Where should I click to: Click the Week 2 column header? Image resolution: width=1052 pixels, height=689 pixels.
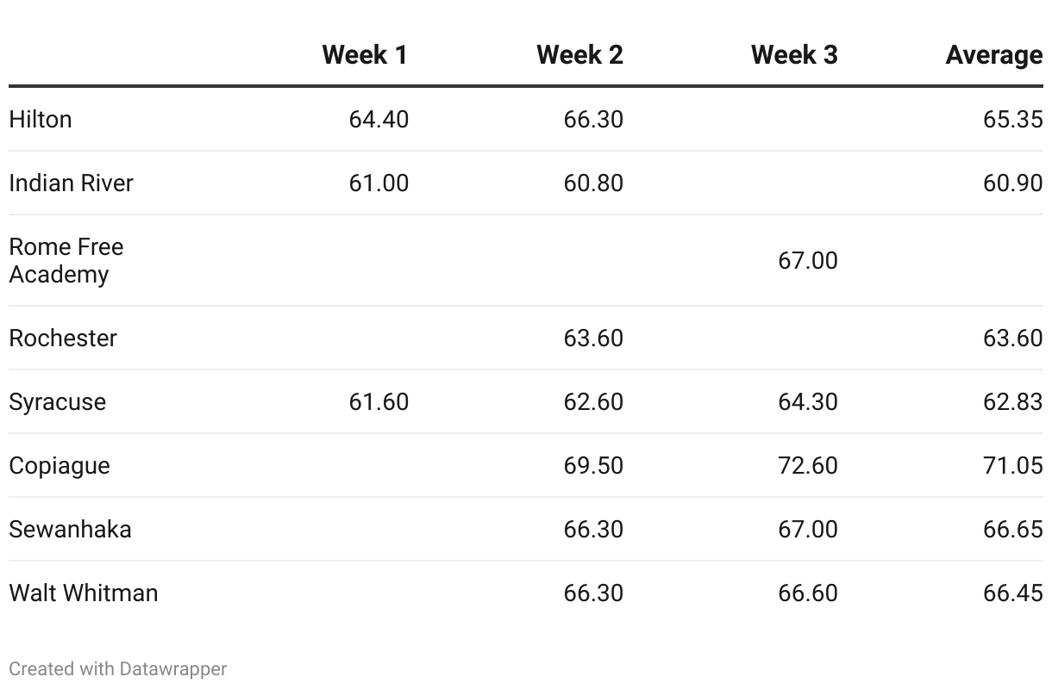click(x=579, y=55)
